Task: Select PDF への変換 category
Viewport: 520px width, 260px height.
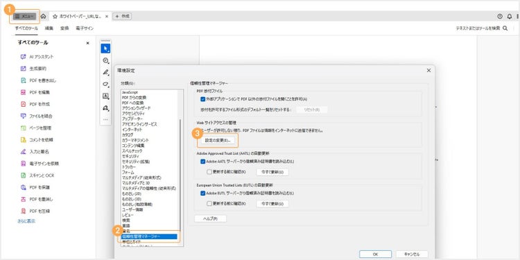Action: click(133, 103)
